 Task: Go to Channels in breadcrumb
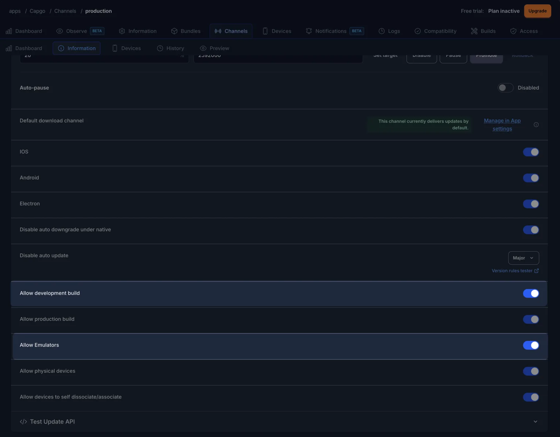click(x=65, y=11)
